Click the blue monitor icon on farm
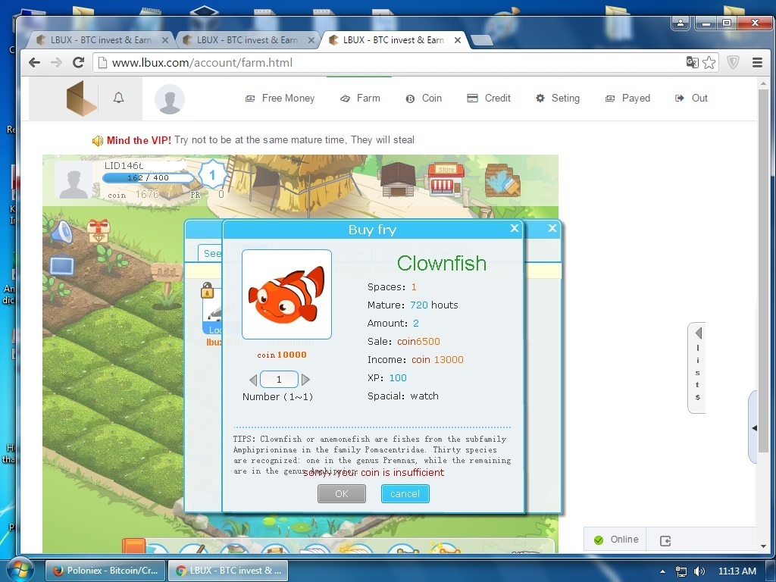 62,264
